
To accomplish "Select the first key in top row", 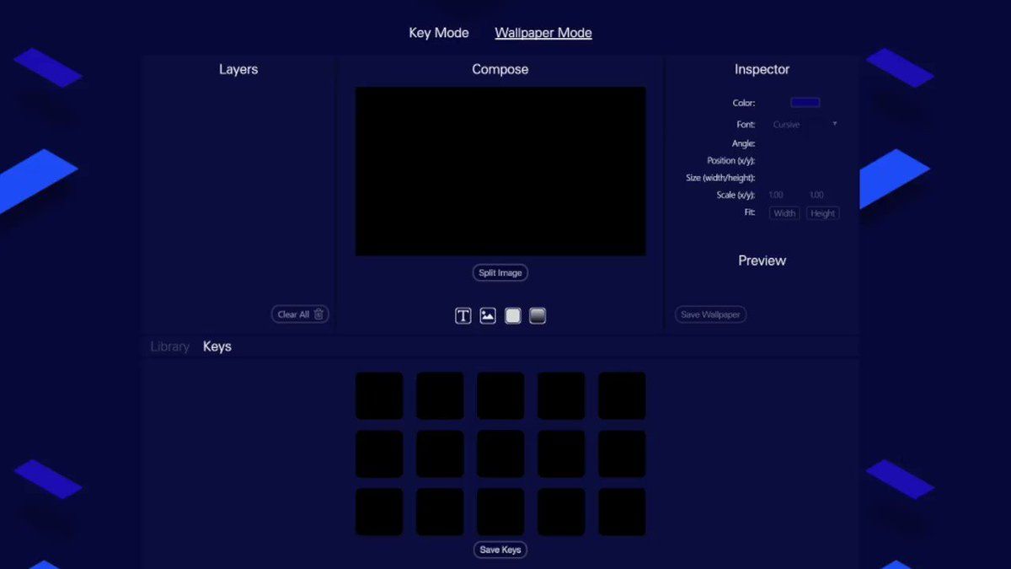I will (379, 395).
